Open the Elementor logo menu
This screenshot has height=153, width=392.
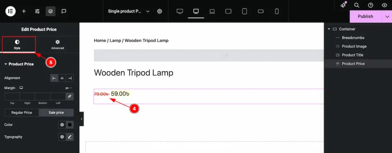pos(10,11)
